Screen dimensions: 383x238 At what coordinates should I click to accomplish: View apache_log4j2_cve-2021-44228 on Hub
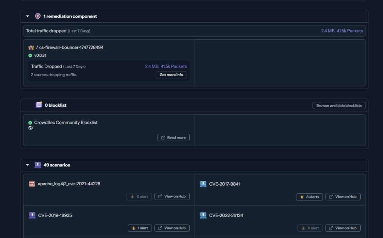(172, 197)
